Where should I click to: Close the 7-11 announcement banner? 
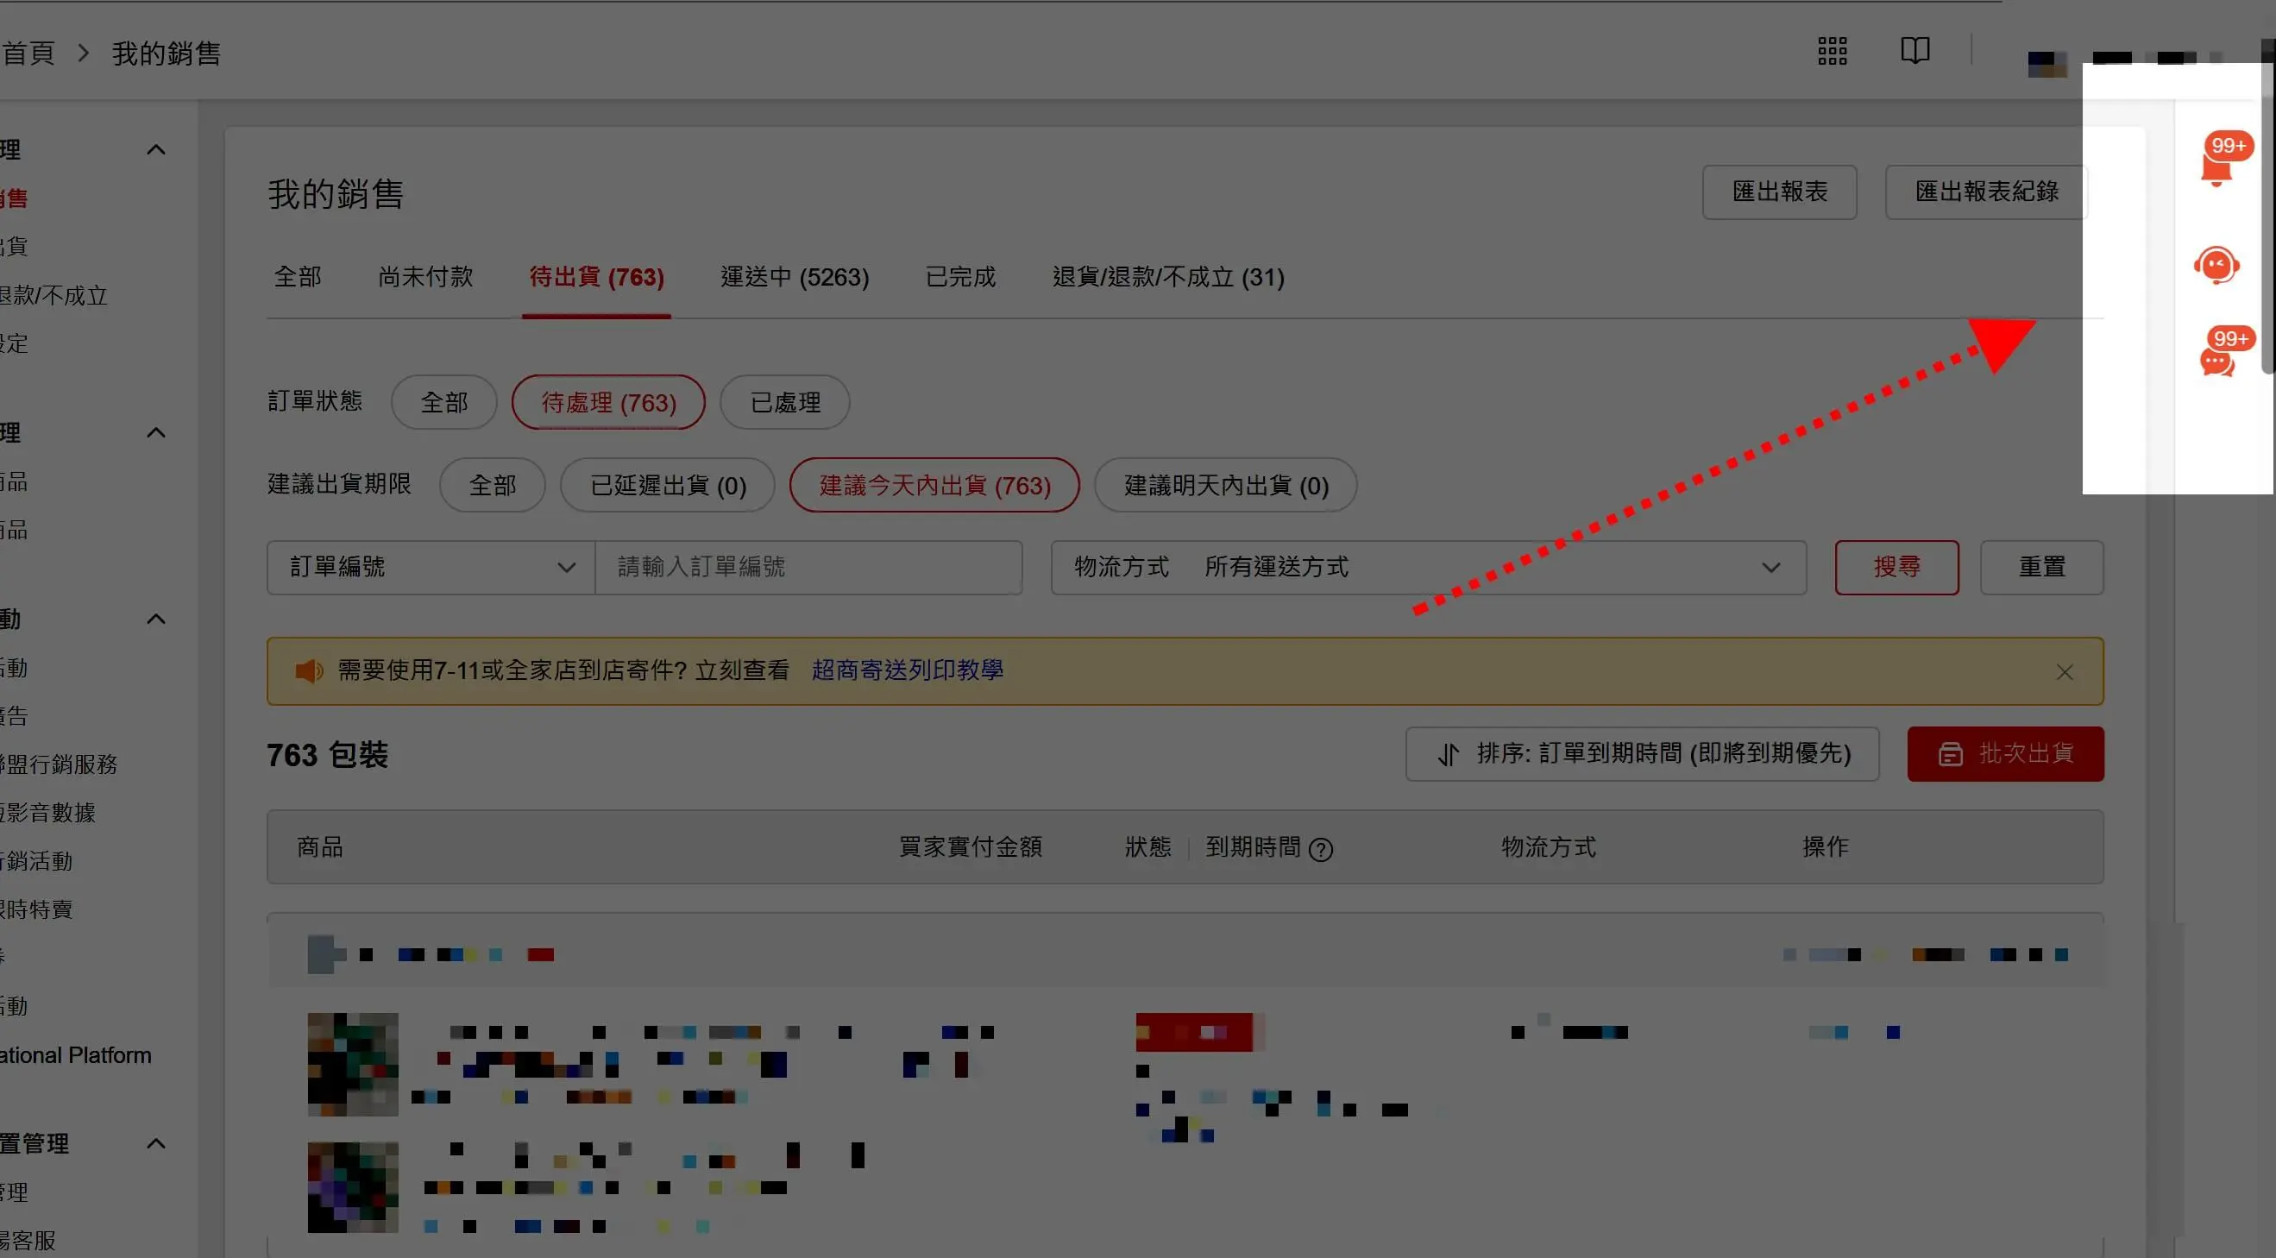coord(2064,672)
